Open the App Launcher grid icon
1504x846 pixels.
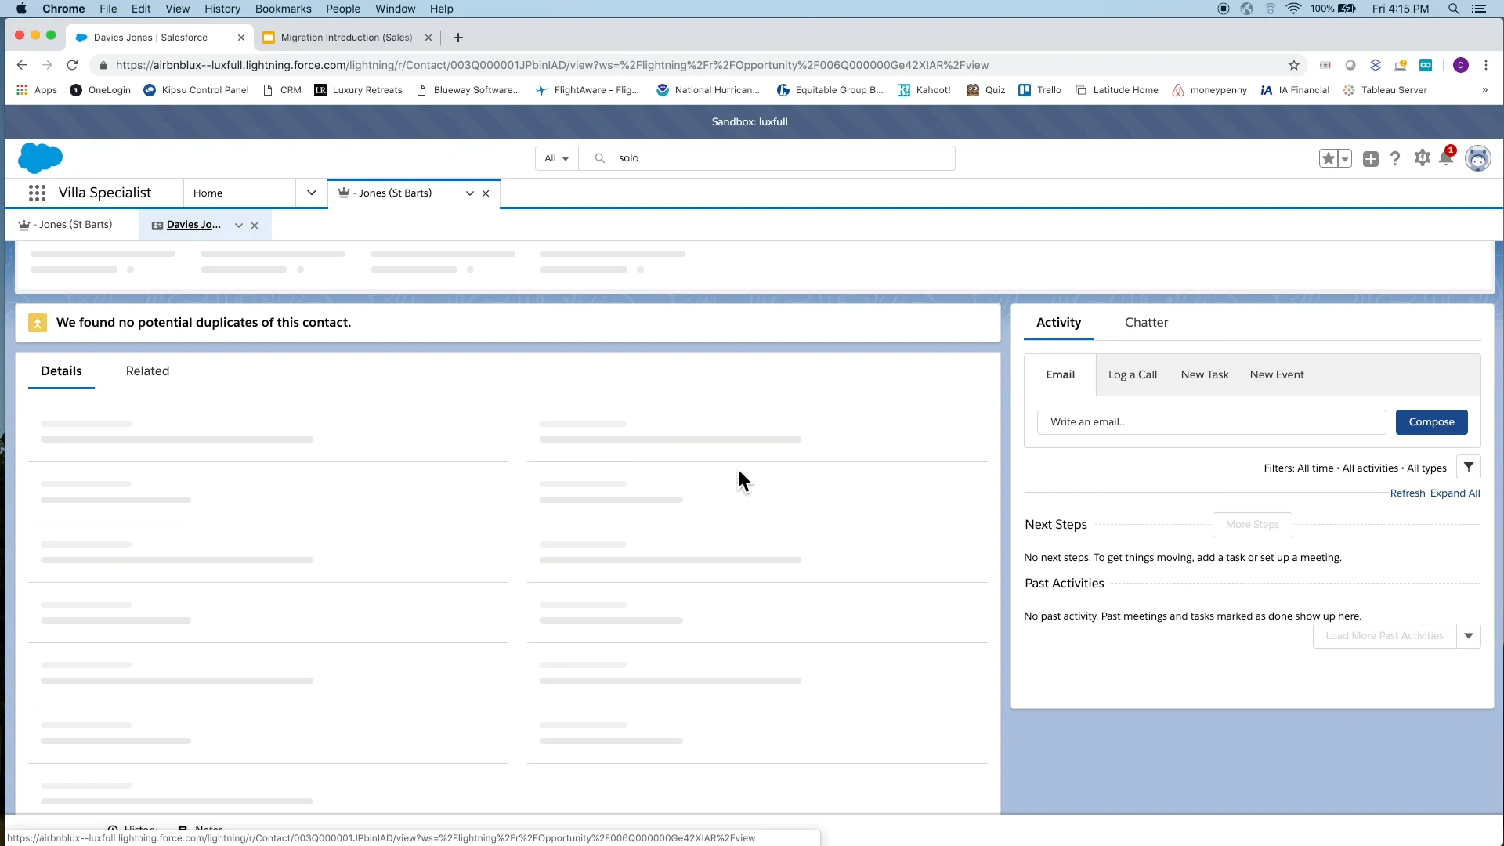37,193
